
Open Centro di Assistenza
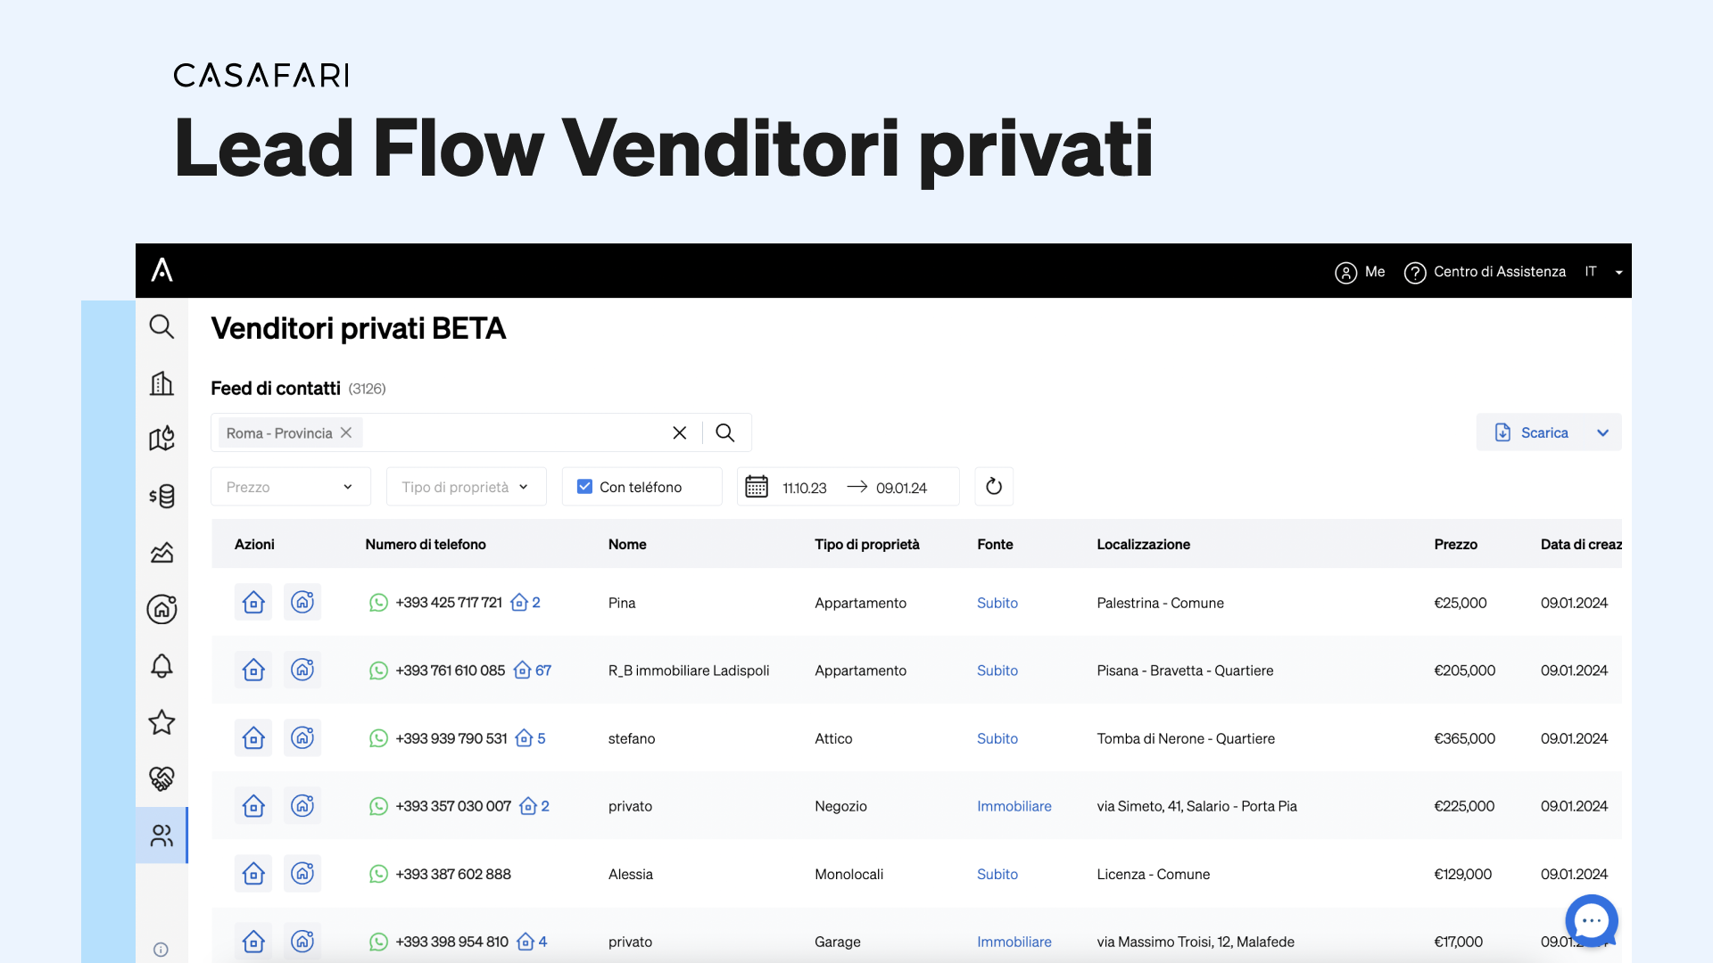tap(1485, 272)
